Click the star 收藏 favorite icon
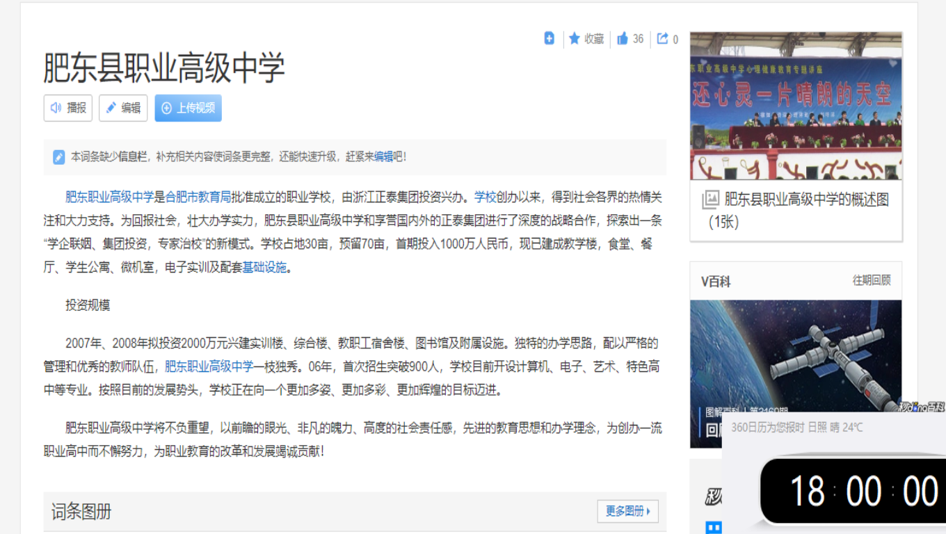The image size is (946, 534). click(x=575, y=39)
